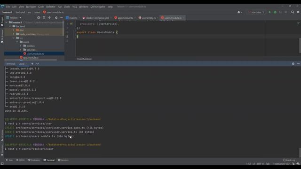301x169 pixels.
Task: Open the DB Navigator menu
Action: [x=98, y=7]
